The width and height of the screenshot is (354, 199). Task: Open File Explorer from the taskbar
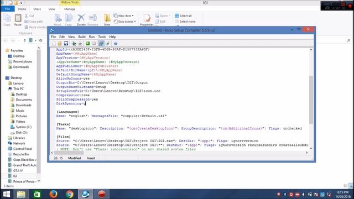click(x=21, y=194)
